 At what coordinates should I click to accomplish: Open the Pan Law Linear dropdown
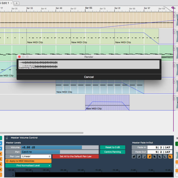point(36,156)
